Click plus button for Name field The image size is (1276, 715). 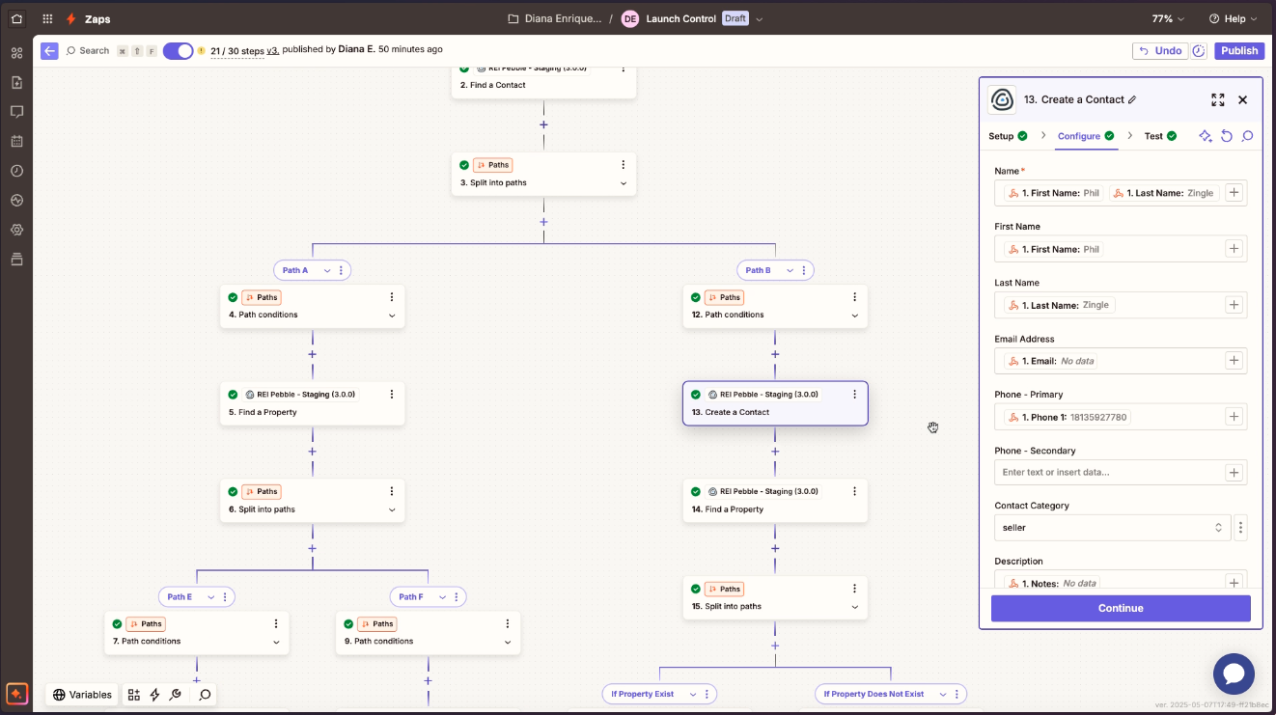click(x=1234, y=193)
